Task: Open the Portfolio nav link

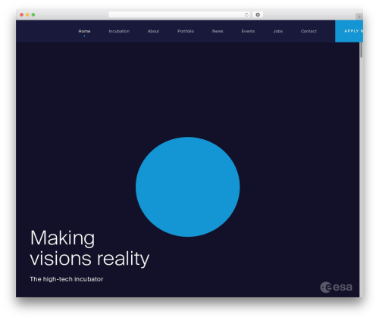Action: click(x=186, y=31)
